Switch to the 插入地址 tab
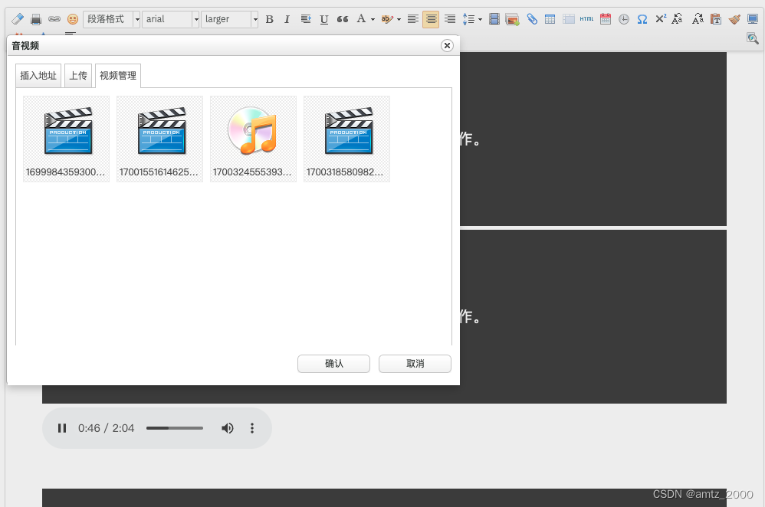765x507 pixels. tap(38, 76)
